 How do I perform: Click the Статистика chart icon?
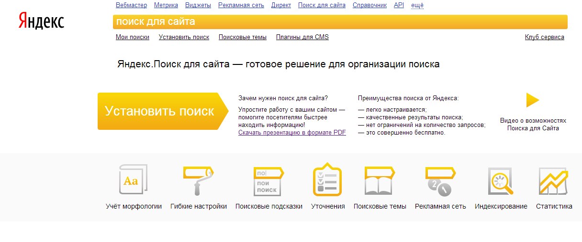click(x=554, y=181)
